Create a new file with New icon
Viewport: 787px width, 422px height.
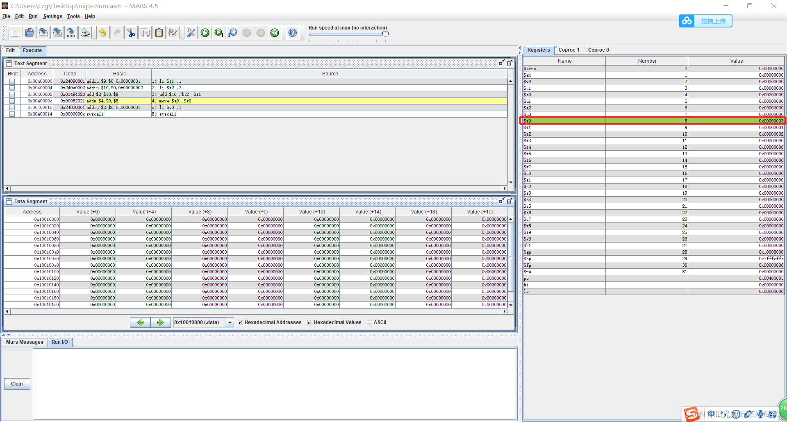coord(16,33)
